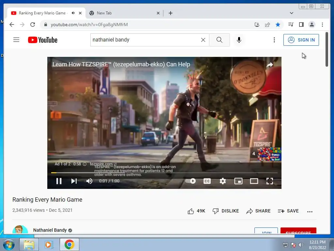Click the network tray icon
The image size is (334, 251).
tap(285, 244)
